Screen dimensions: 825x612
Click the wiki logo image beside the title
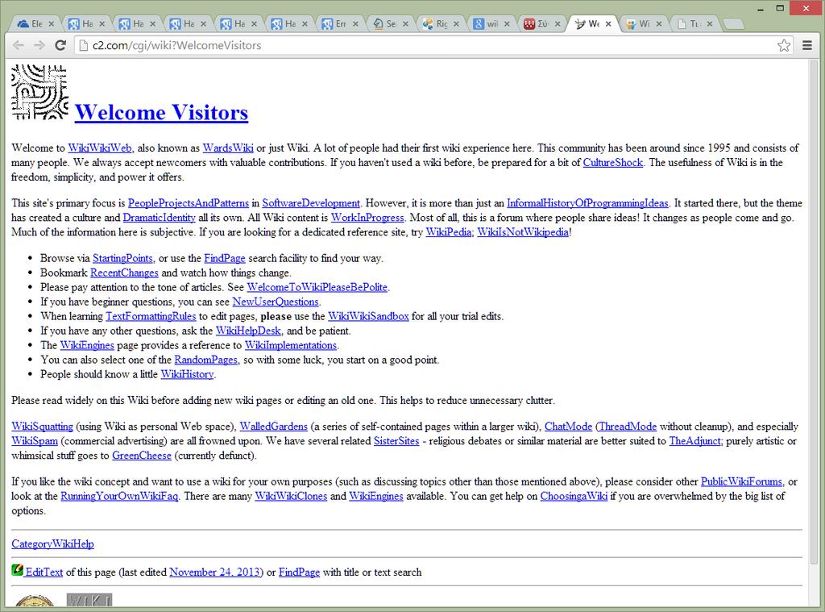point(40,92)
